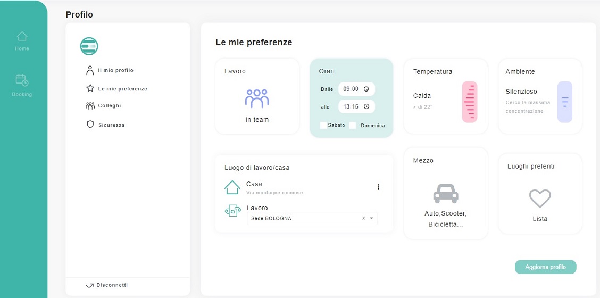Expand the Sede BOLOGNA dropdown arrow
Viewport: 600px width, 298px height.
click(371, 218)
